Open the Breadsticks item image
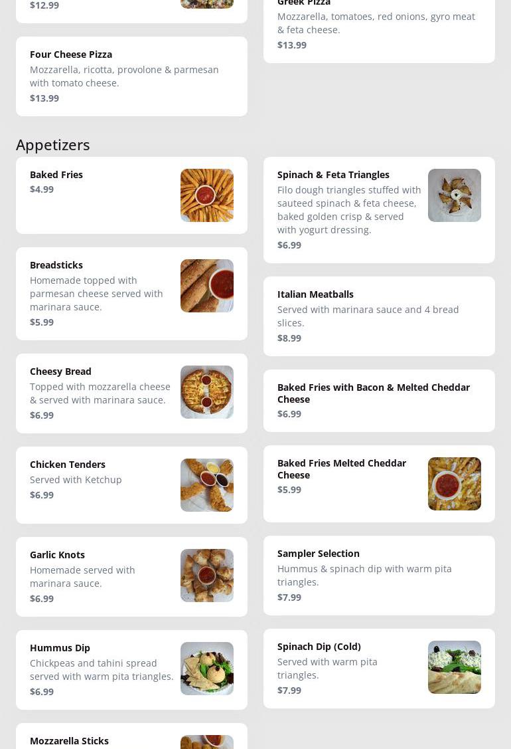Viewport: 511px width, 749px height. (x=206, y=286)
